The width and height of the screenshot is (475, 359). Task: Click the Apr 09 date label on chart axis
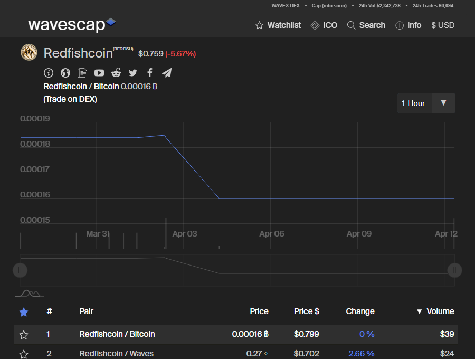pos(359,234)
